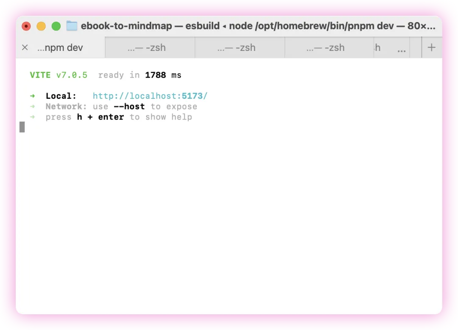Click the terminal cursor block

22,127
